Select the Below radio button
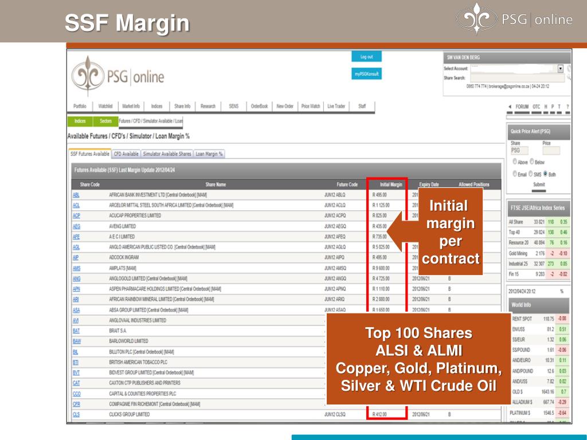The image size is (587, 440). tap(531, 162)
